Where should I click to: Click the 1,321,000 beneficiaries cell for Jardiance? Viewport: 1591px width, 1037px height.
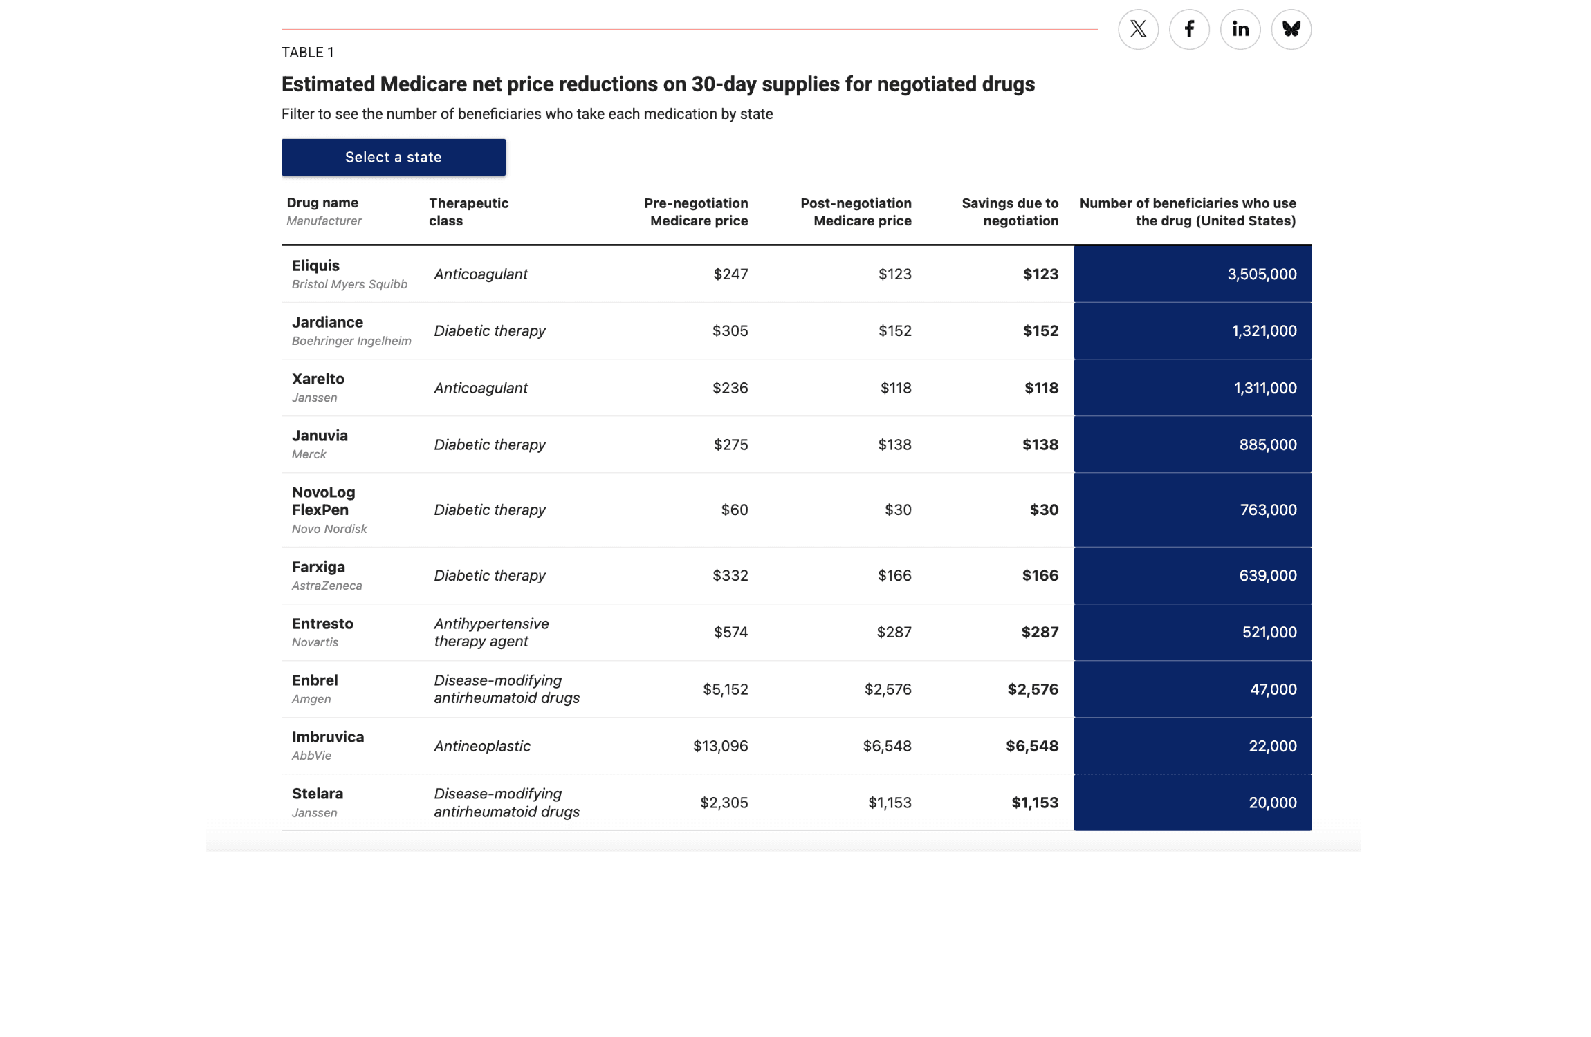(1193, 330)
